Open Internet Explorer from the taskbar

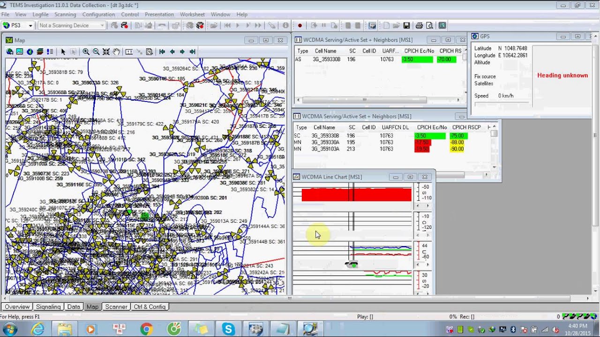pos(37,329)
